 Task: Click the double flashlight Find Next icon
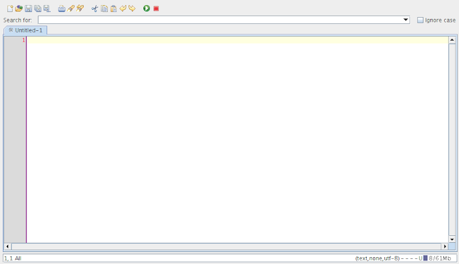click(80, 9)
